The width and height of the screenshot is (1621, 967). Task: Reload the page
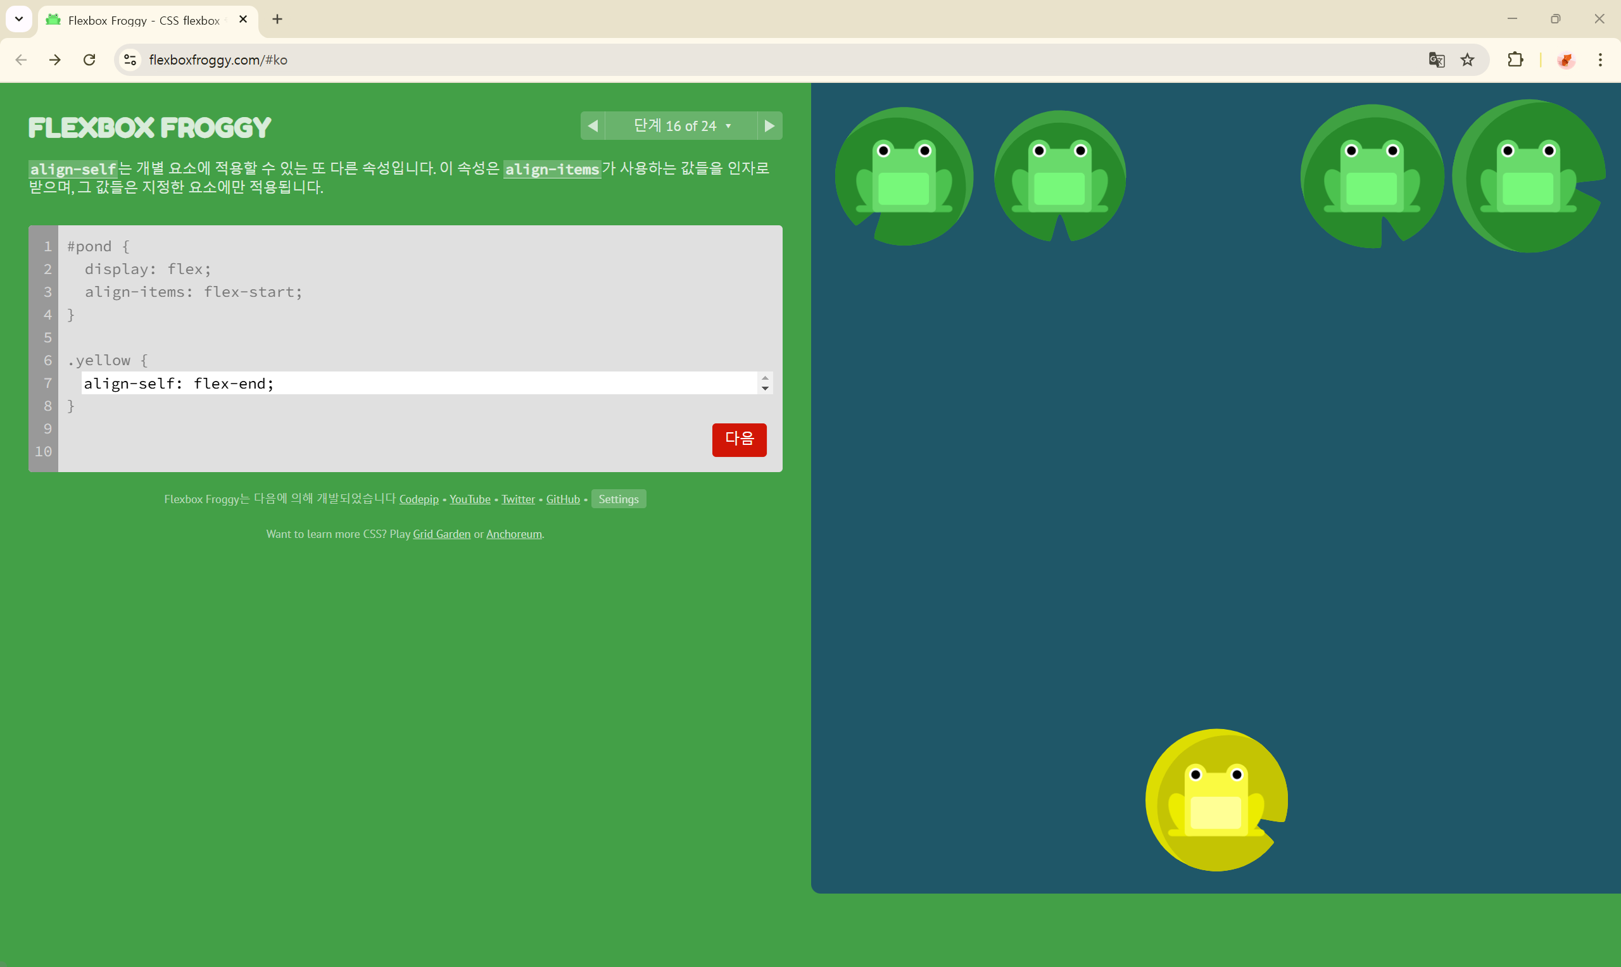coord(89,60)
